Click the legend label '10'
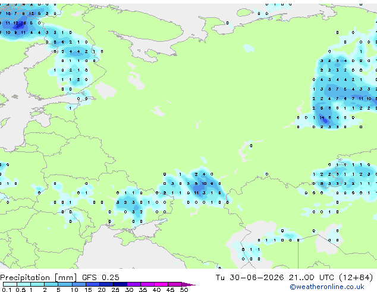 [x=74, y=290]
